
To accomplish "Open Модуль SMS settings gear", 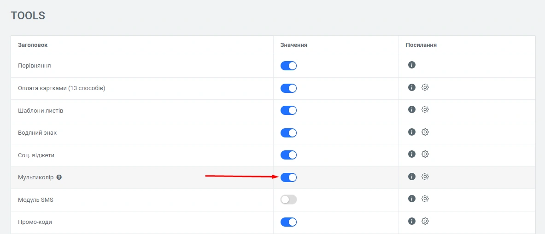I will pyautogui.click(x=425, y=199).
